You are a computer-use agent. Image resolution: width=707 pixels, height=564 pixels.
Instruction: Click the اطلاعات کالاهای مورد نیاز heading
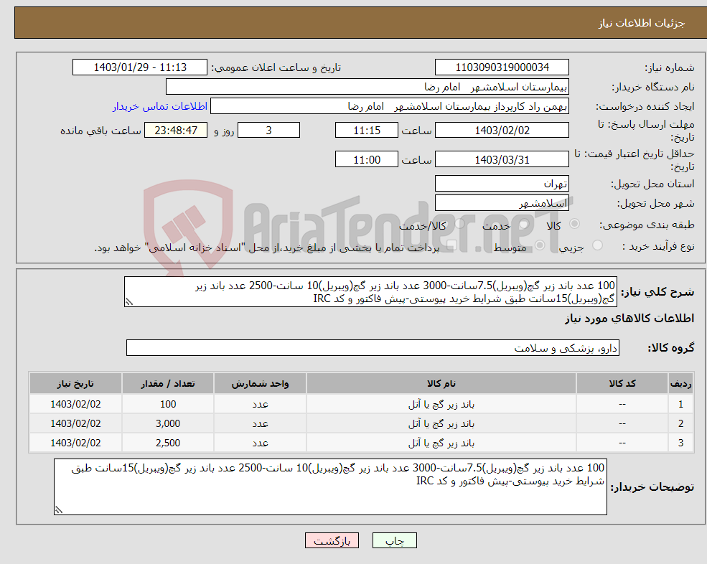point(629,319)
